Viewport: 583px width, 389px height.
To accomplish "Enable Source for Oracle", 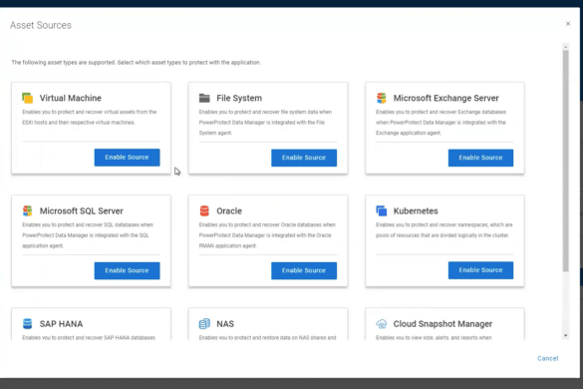I will tap(304, 270).
